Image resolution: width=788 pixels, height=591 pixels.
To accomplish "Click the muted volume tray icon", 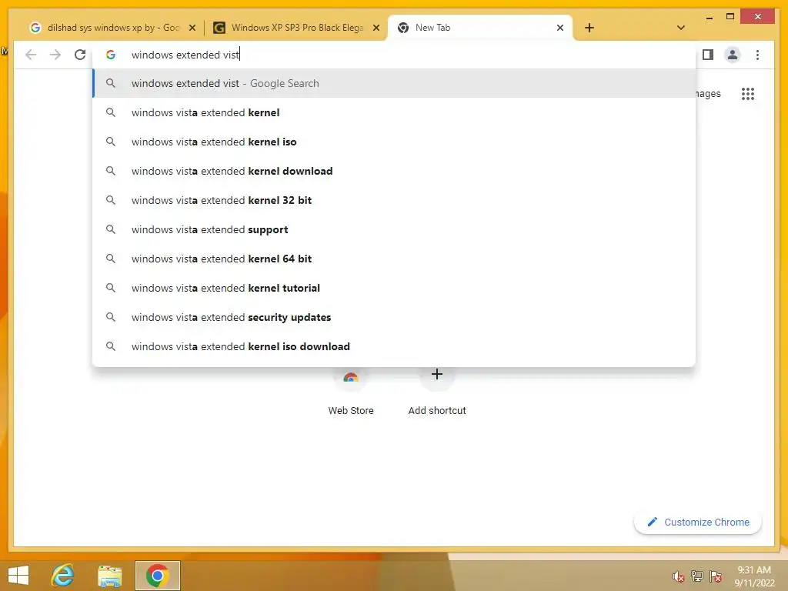I will click(x=678, y=576).
